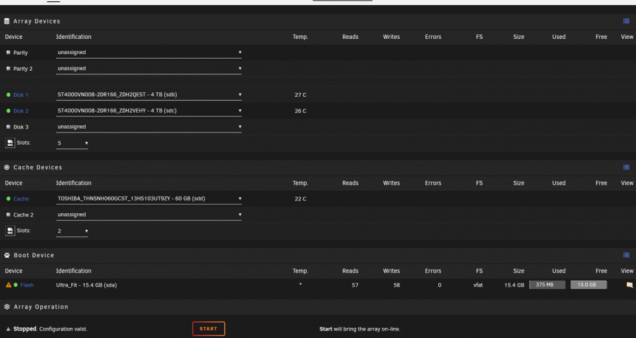Open the Flash device link
The image size is (636, 338).
click(x=27, y=285)
